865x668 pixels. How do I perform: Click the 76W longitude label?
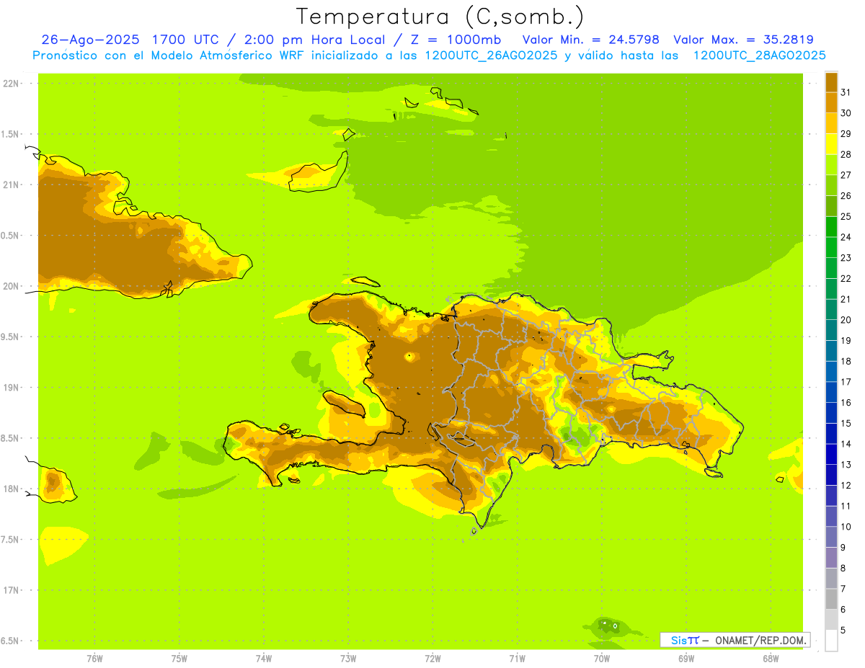pyautogui.click(x=94, y=659)
